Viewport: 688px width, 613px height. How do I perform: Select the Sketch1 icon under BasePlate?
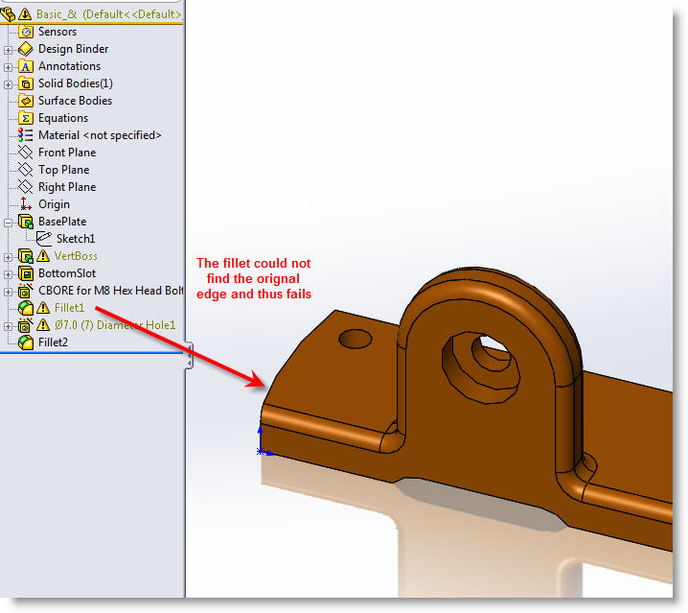(44, 239)
